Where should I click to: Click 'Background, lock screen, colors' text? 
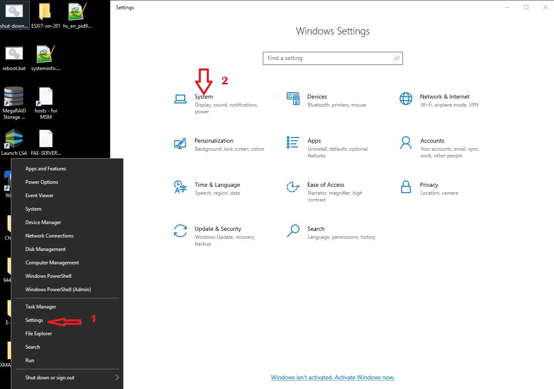pos(229,149)
